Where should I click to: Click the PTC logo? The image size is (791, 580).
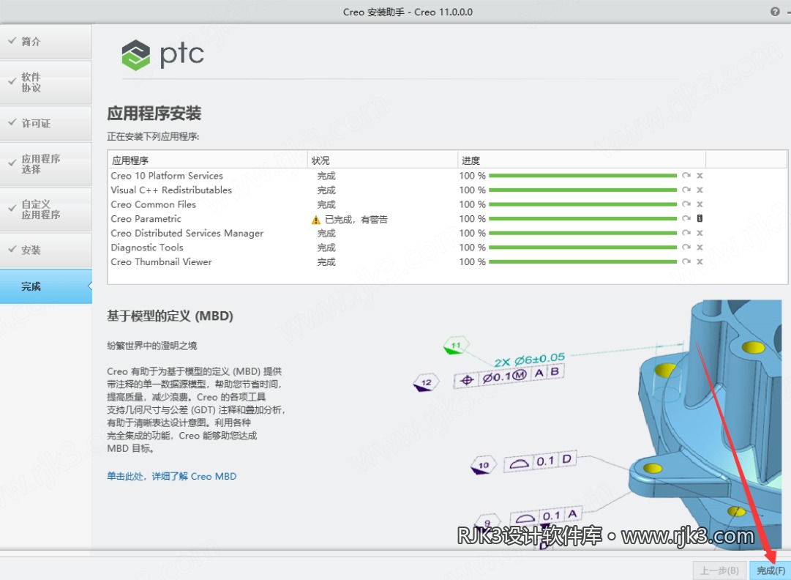pyautogui.click(x=163, y=54)
